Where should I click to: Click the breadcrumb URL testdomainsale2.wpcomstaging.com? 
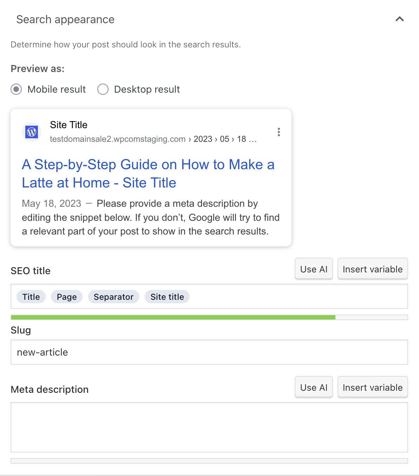(118, 139)
